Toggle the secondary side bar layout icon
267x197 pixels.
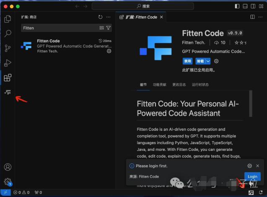tap(253, 6)
